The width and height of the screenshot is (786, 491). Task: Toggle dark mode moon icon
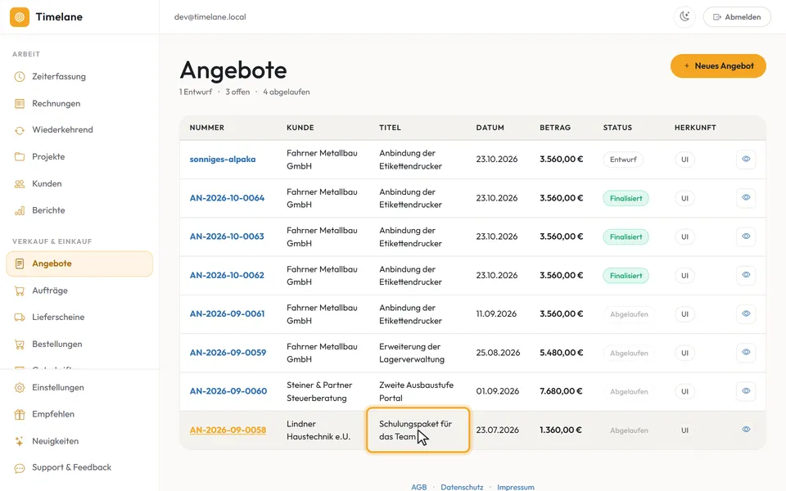[684, 17]
